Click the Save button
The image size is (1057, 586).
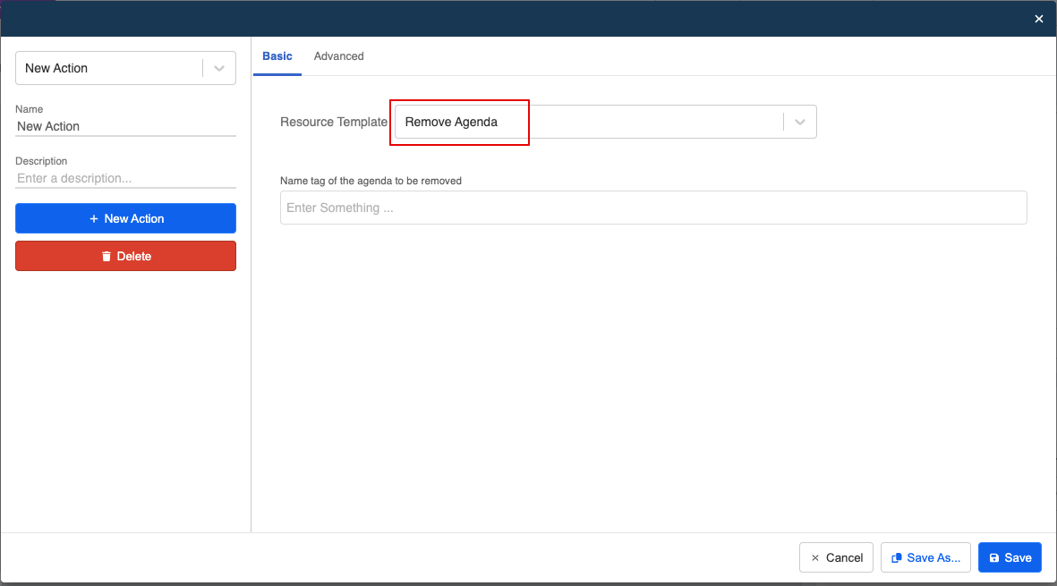[1010, 557]
